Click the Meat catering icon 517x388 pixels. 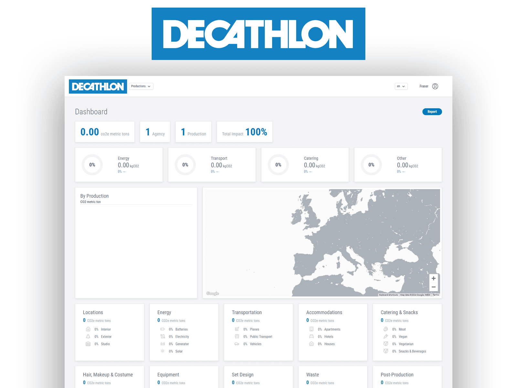click(x=386, y=329)
